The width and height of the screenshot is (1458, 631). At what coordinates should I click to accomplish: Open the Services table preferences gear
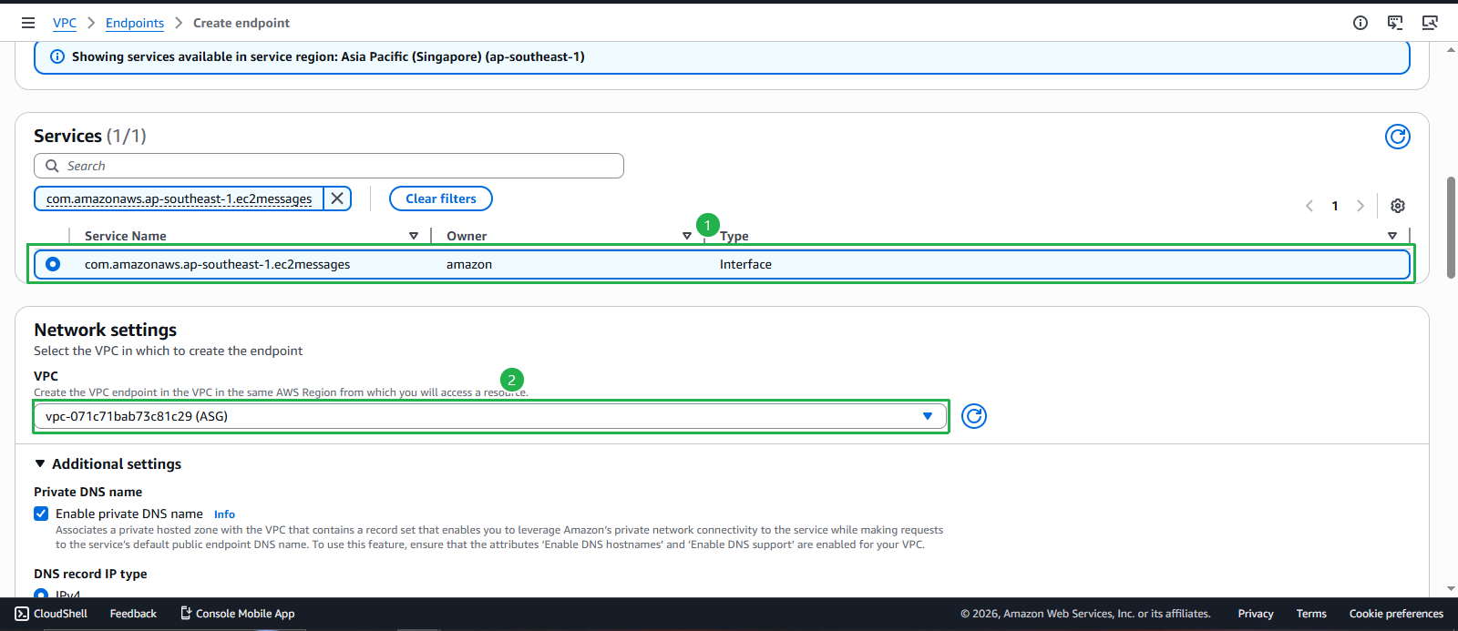(1398, 206)
